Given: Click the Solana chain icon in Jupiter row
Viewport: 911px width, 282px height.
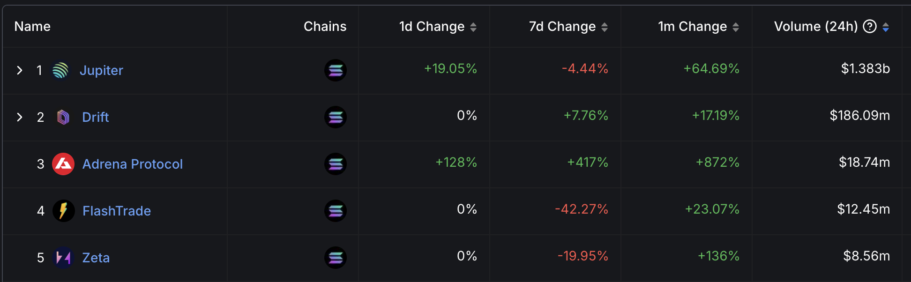Looking at the screenshot, I should [336, 70].
